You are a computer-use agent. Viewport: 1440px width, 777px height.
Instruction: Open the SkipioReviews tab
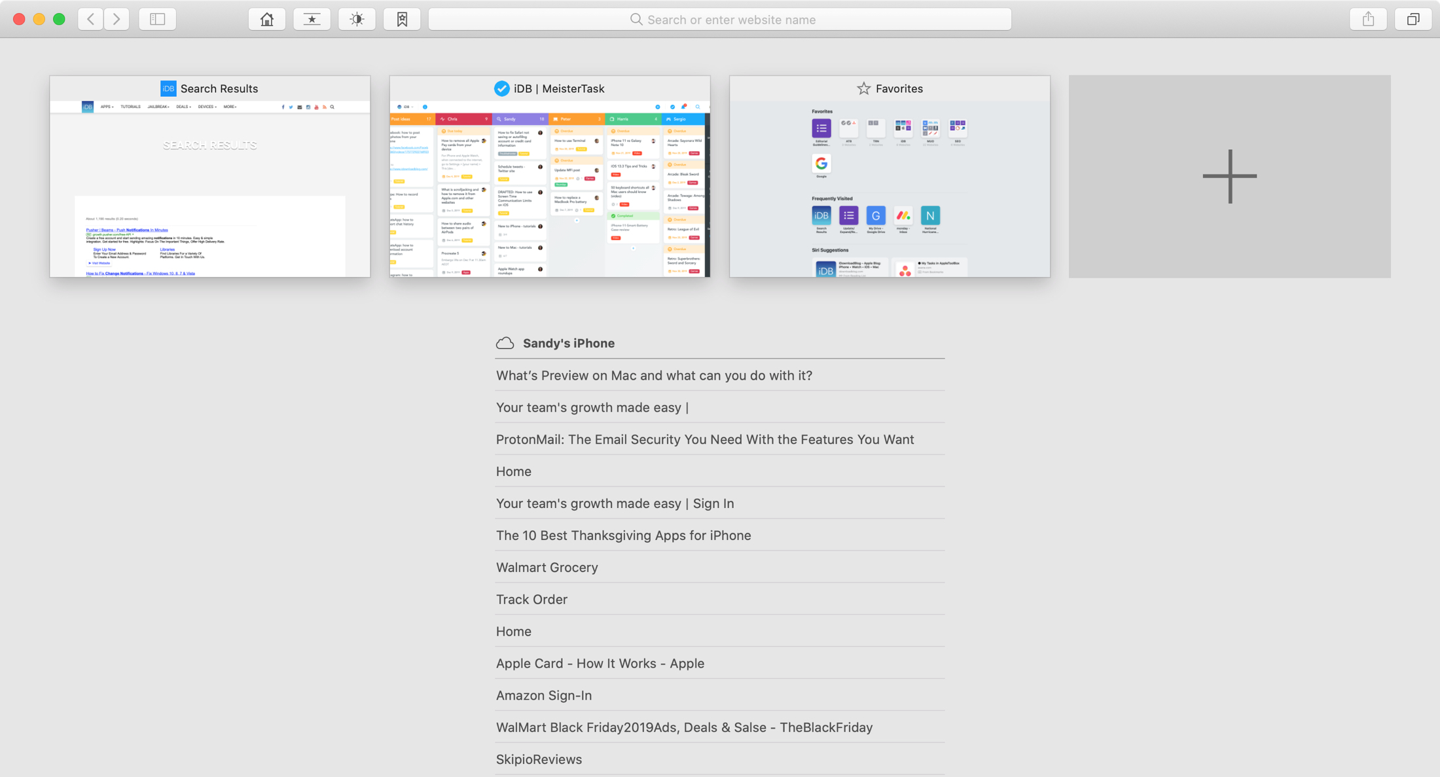[x=720, y=760]
